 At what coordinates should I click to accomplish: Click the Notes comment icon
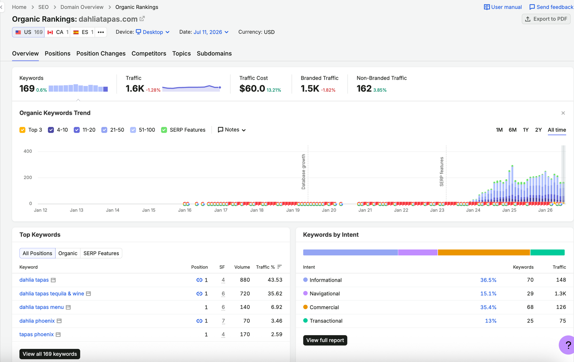[220, 130]
